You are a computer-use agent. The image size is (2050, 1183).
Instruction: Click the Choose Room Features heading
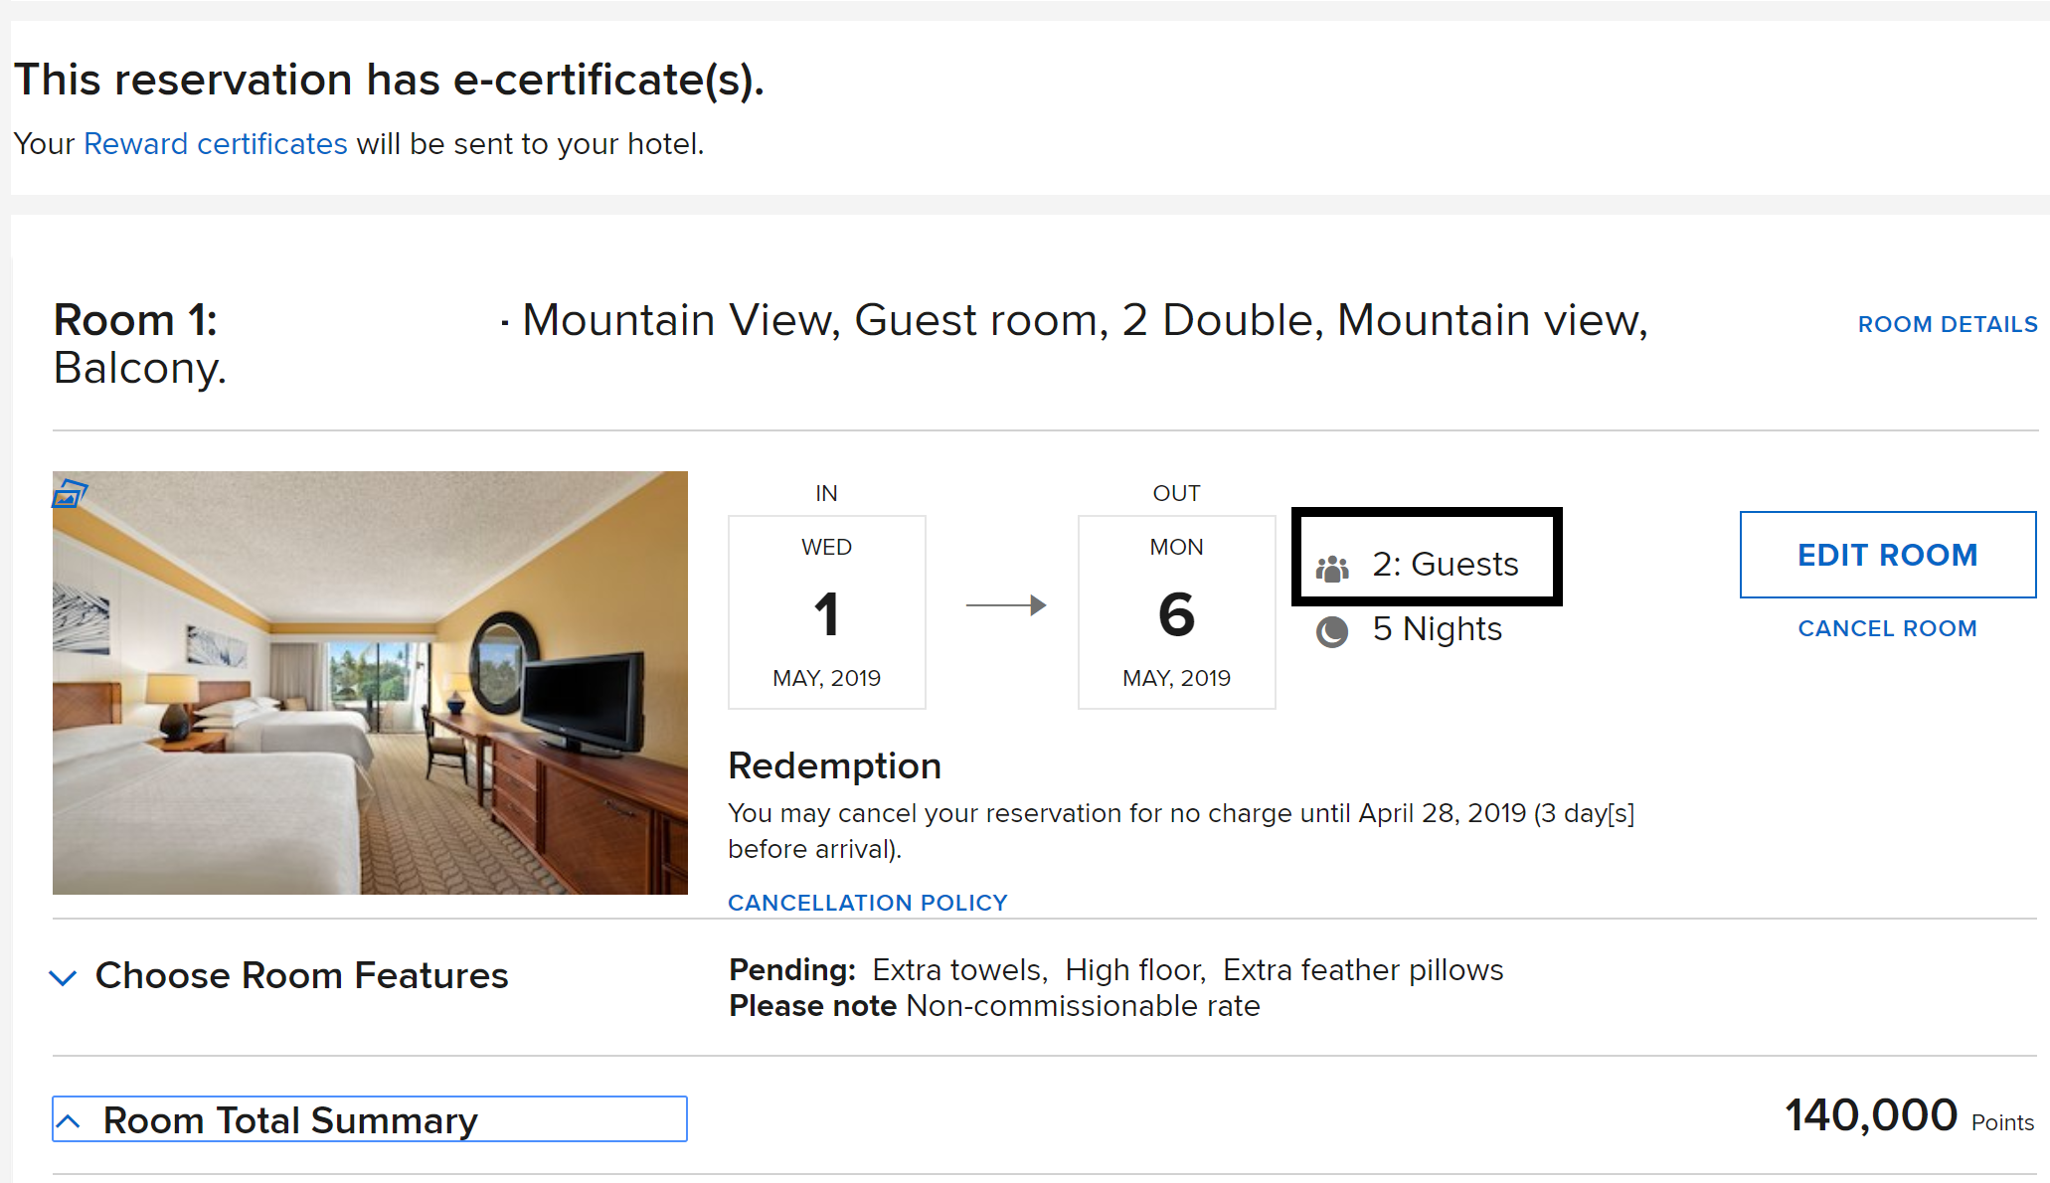tap(301, 976)
